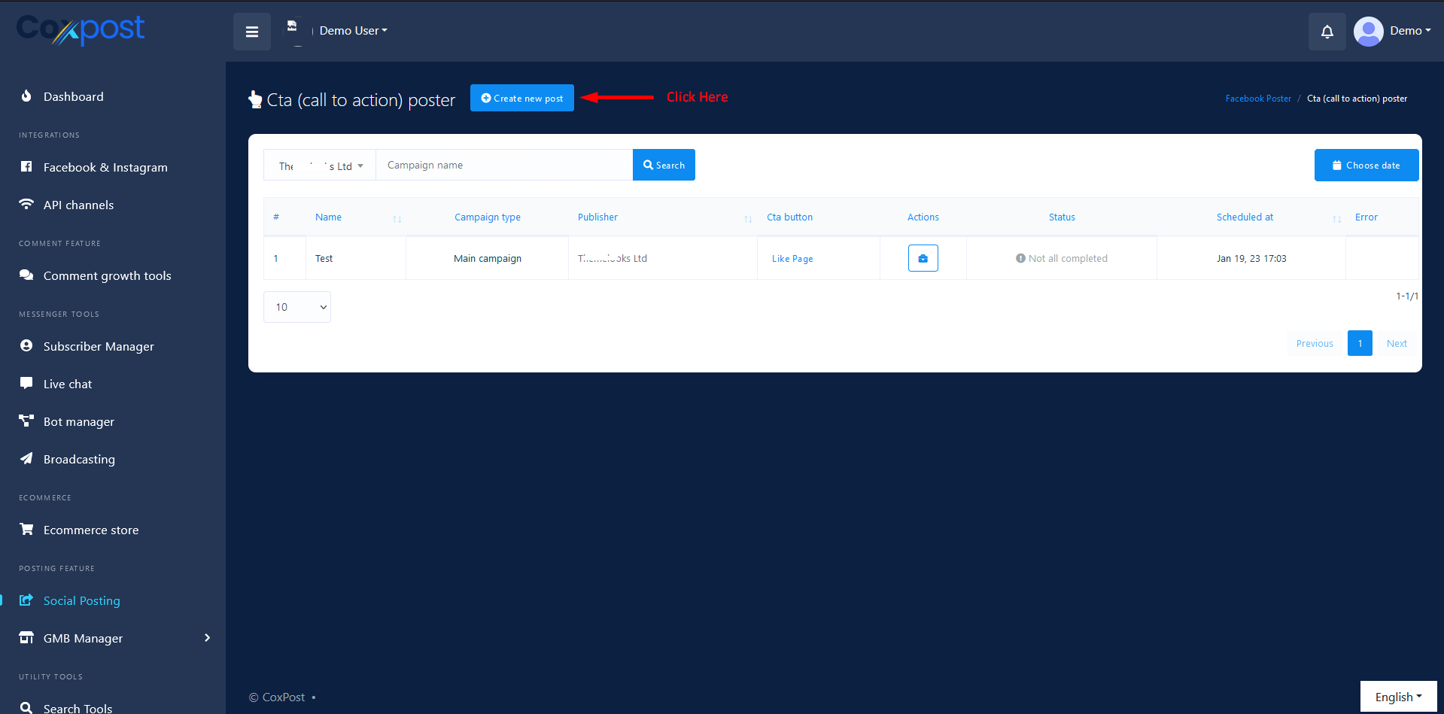
Task: Click the Create new post button
Action: point(521,98)
